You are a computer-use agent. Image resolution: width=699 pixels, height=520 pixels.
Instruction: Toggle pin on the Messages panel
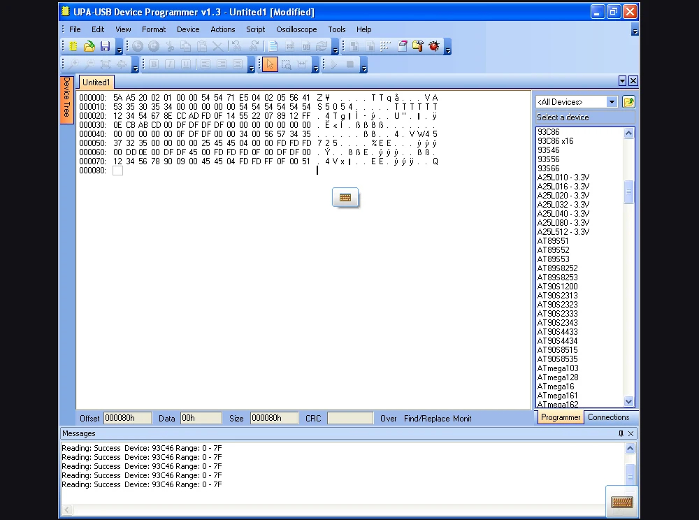[621, 433]
